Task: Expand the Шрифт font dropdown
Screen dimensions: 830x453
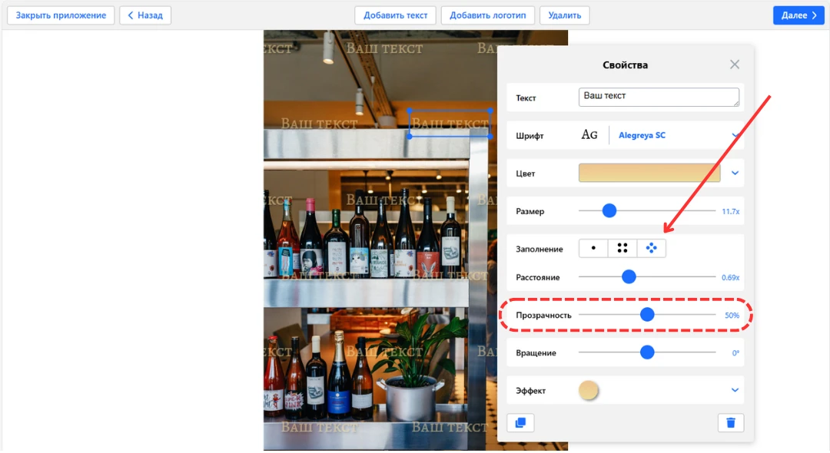Action: 735,135
